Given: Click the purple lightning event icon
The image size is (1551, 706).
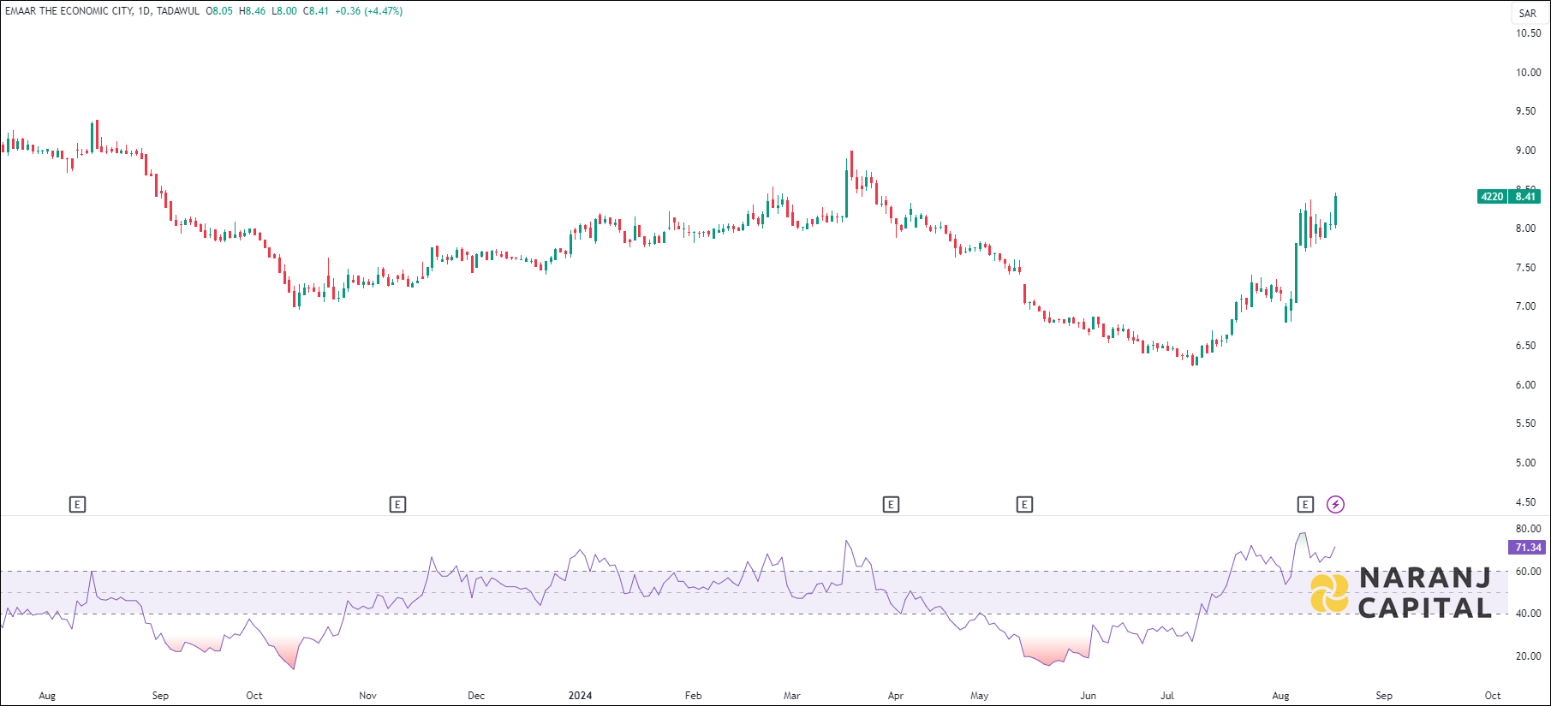Looking at the screenshot, I should (x=1335, y=505).
